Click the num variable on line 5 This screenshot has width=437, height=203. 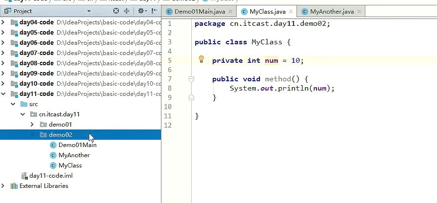point(271,61)
